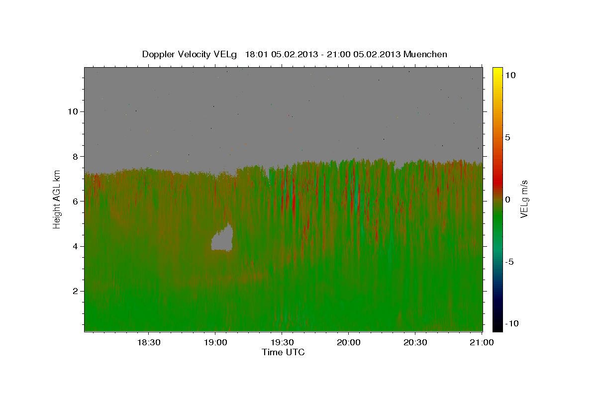Click the '20:00' time axis label
Image resolution: width=597 pixels, height=398 pixels.
point(348,342)
